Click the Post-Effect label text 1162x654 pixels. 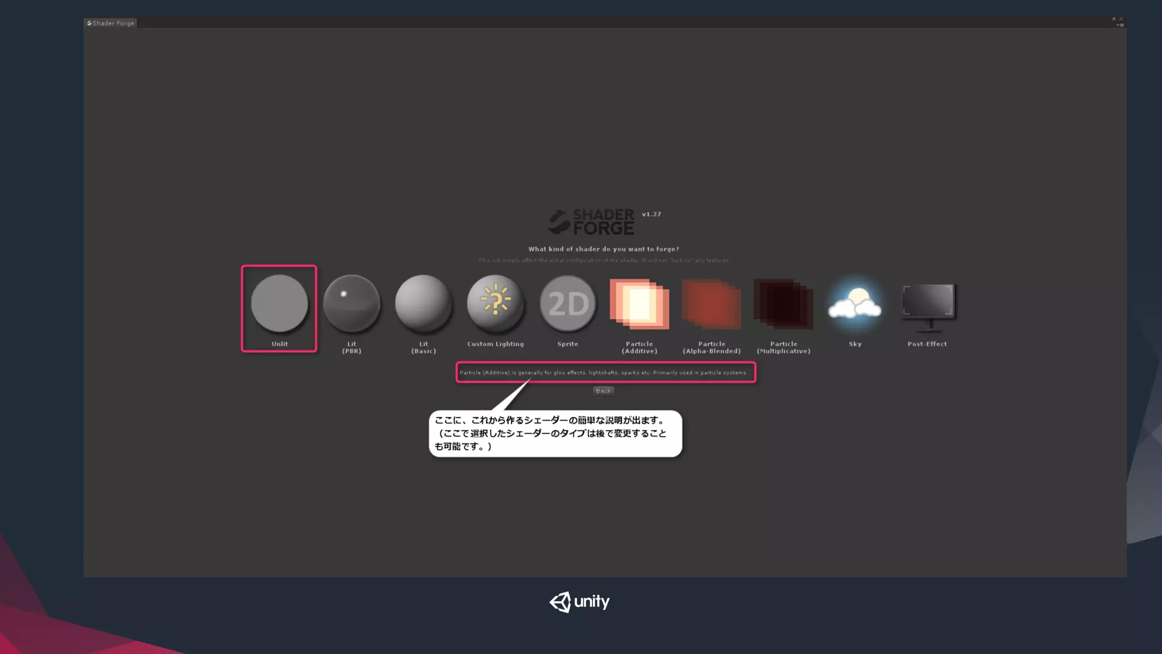[x=927, y=344]
